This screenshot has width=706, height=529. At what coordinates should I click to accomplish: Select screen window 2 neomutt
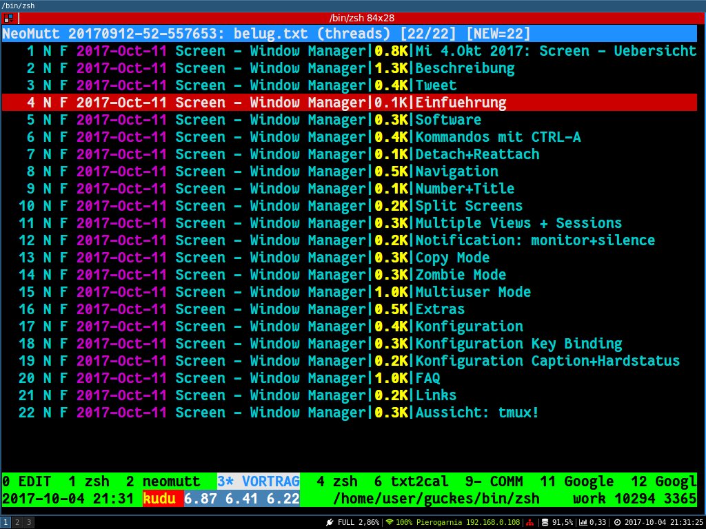point(163,481)
